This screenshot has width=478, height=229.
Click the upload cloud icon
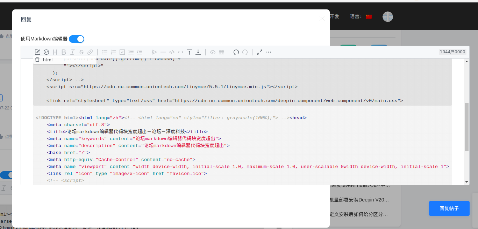click(213, 52)
